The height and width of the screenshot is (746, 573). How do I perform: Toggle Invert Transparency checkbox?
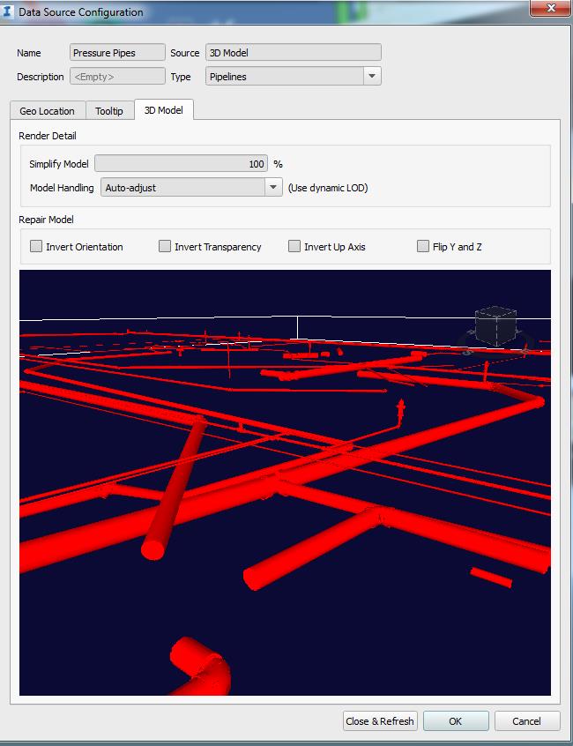tap(165, 246)
